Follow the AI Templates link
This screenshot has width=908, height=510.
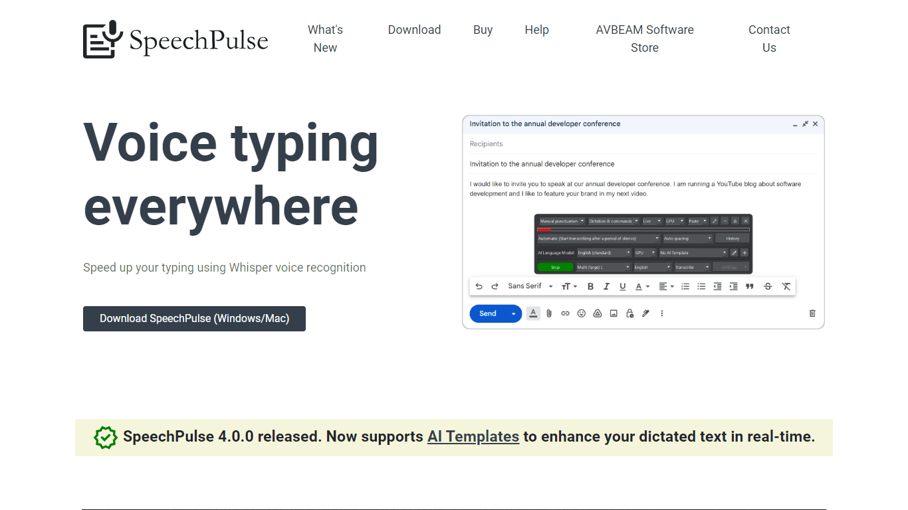473,437
